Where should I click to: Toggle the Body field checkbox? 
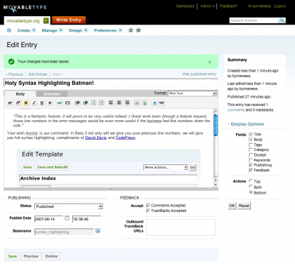(x=251, y=140)
